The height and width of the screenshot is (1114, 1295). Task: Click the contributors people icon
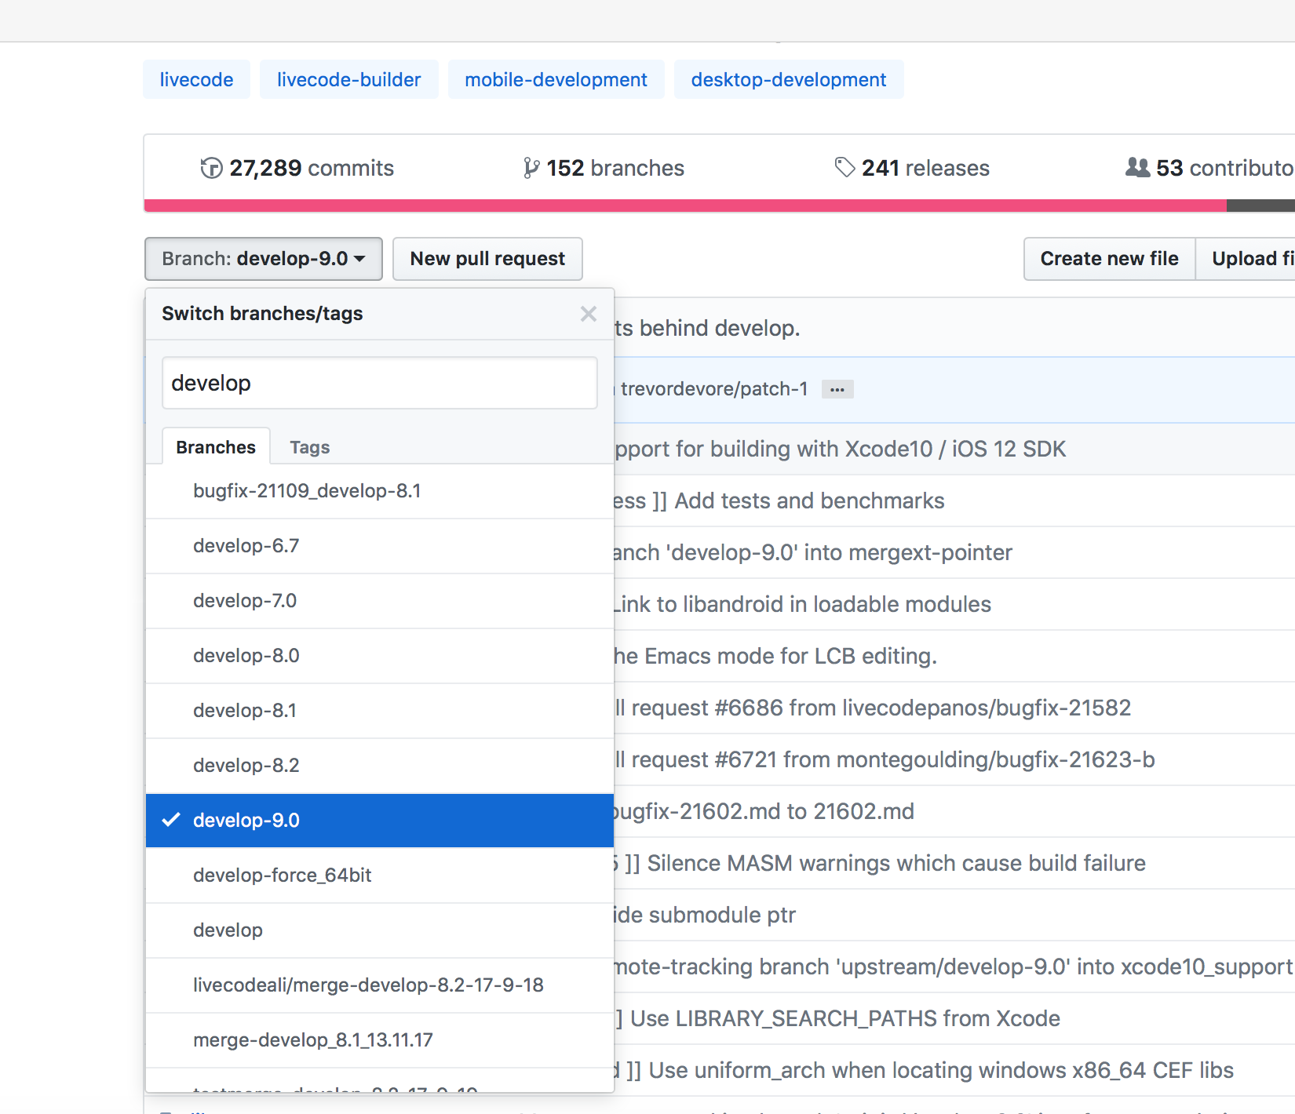click(x=1137, y=168)
